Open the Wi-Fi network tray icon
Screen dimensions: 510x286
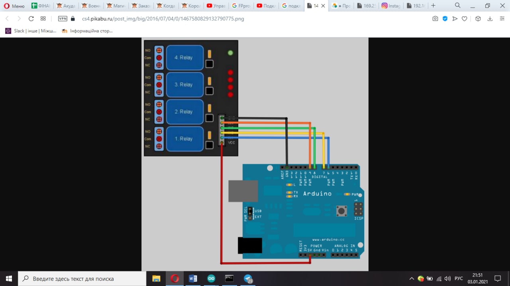click(x=439, y=278)
